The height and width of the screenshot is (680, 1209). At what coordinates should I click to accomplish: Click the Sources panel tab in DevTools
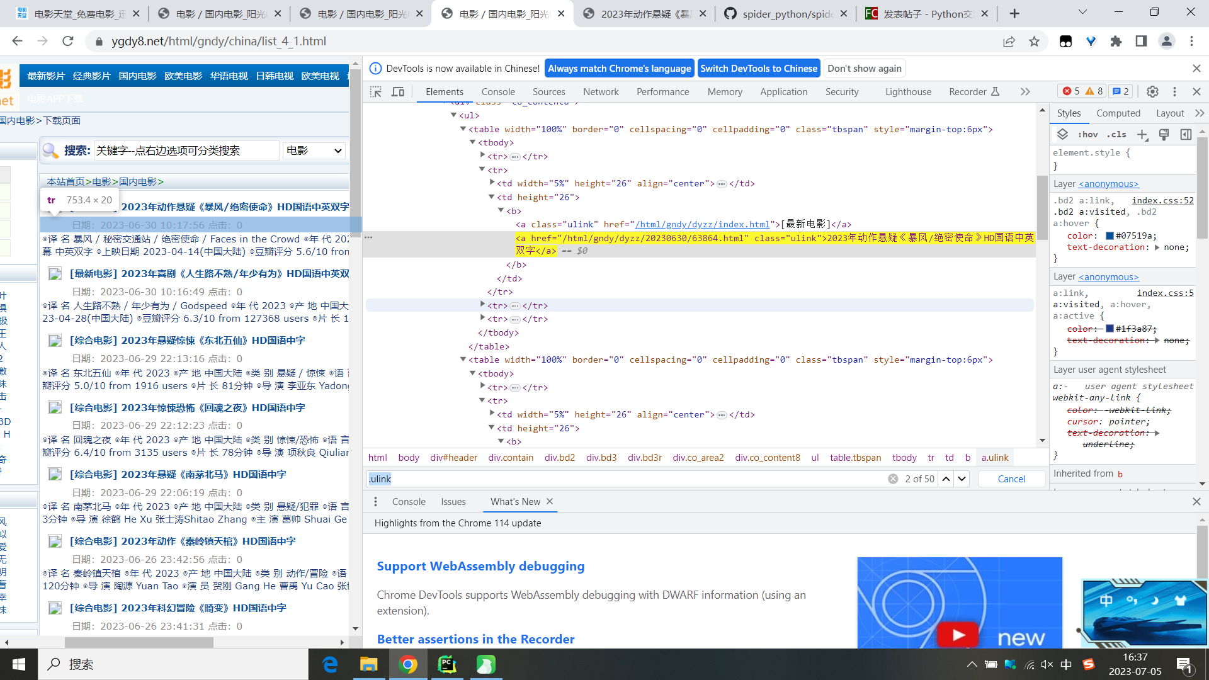click(x=549, y=91)
